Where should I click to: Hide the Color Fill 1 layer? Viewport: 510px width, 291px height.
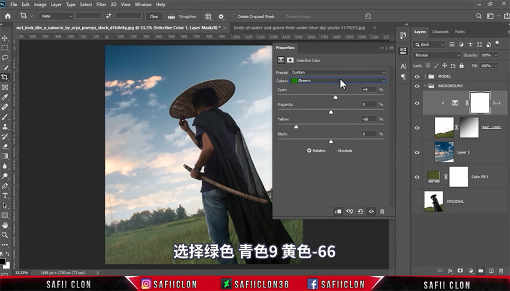point(417,177)
